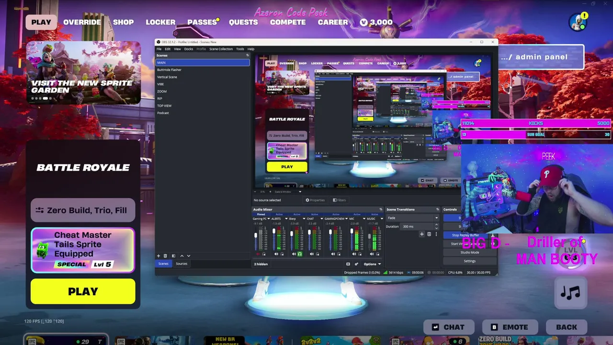The height and width of the screenshot is (345, 613).
Task: Expand the Audio Mixer Options menu
Action: click(372, 264)
